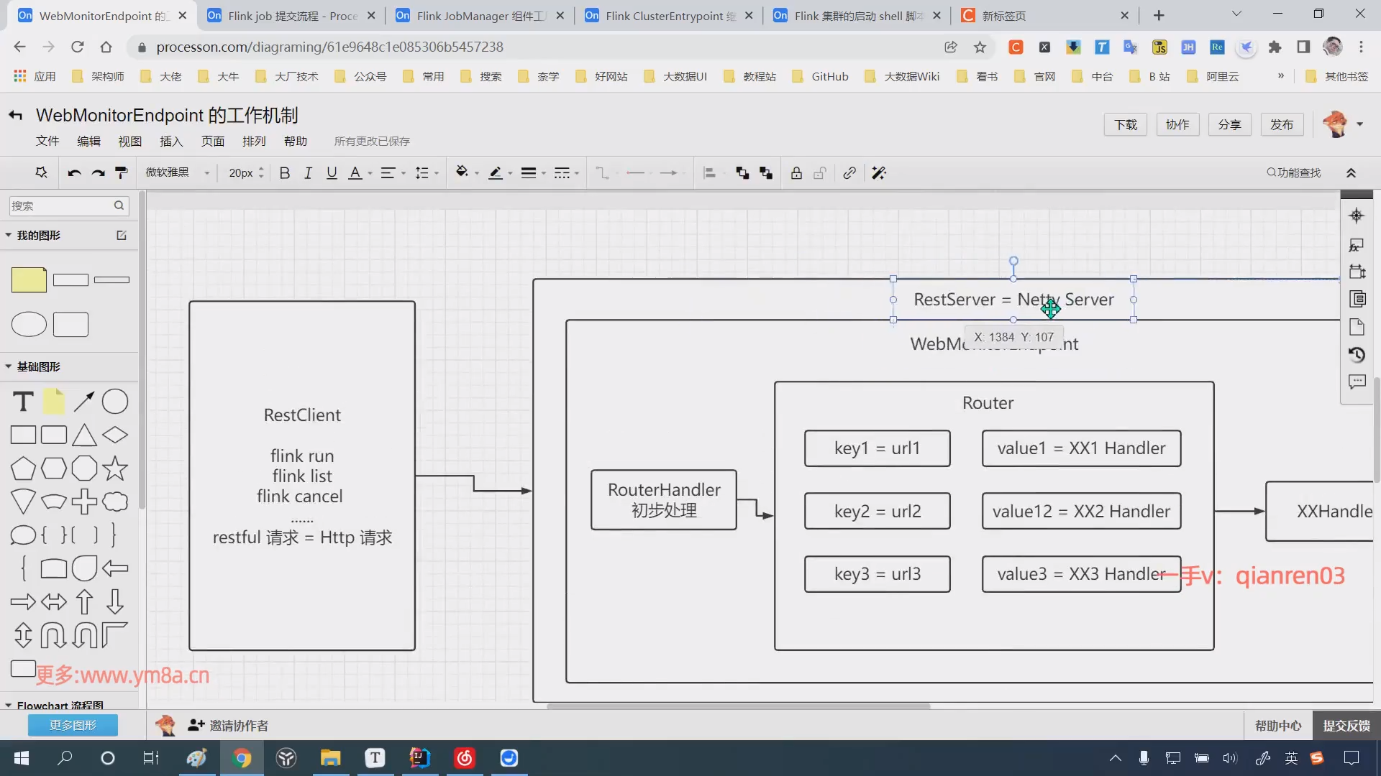This screenshot has width=1381, height=776.
Task: Select the Text shape tool
Action: coord(23,402)
